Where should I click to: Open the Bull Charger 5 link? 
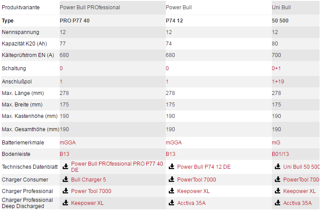(88, 180)
